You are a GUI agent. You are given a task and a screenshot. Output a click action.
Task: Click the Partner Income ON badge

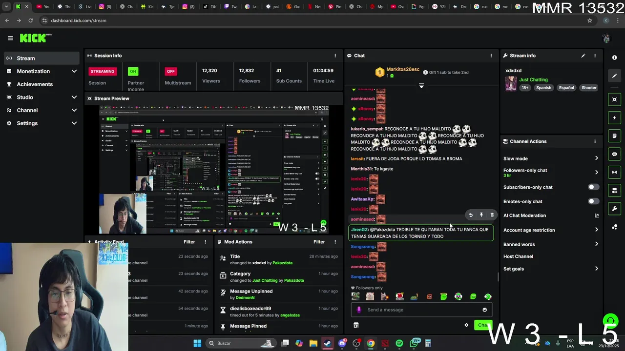(132, 71)
